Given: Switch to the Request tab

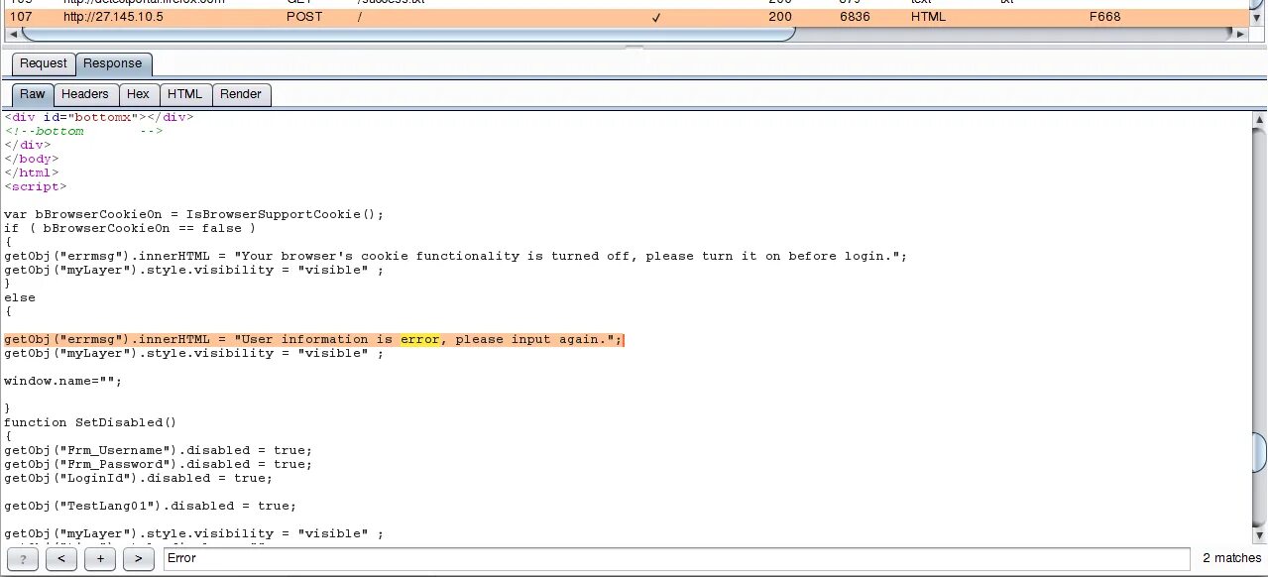Looking at the screenshot, I should click(44, 63).
